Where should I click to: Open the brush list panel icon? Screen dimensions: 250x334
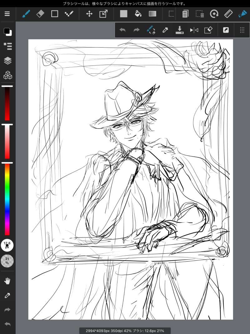(x=7, y=46)
